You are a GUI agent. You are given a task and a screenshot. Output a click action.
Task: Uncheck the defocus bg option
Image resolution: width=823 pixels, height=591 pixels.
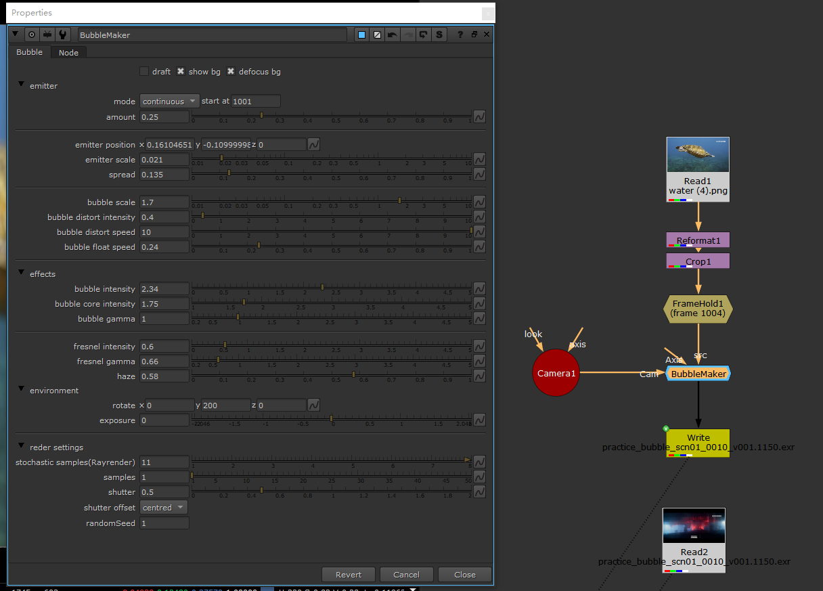[231, 72]
